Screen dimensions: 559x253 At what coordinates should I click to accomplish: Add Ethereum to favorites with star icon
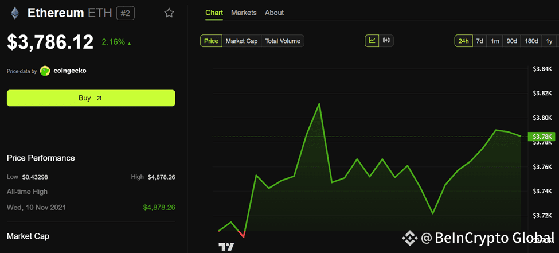pyautogui.click(x=169, y=13)
